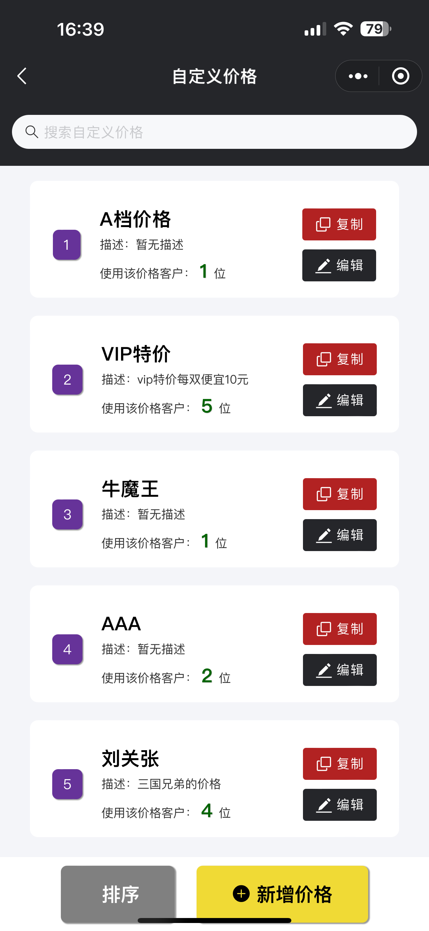Tap the number 3 purple badge
This screenshot has width=429, height=931.
(68, 514)
